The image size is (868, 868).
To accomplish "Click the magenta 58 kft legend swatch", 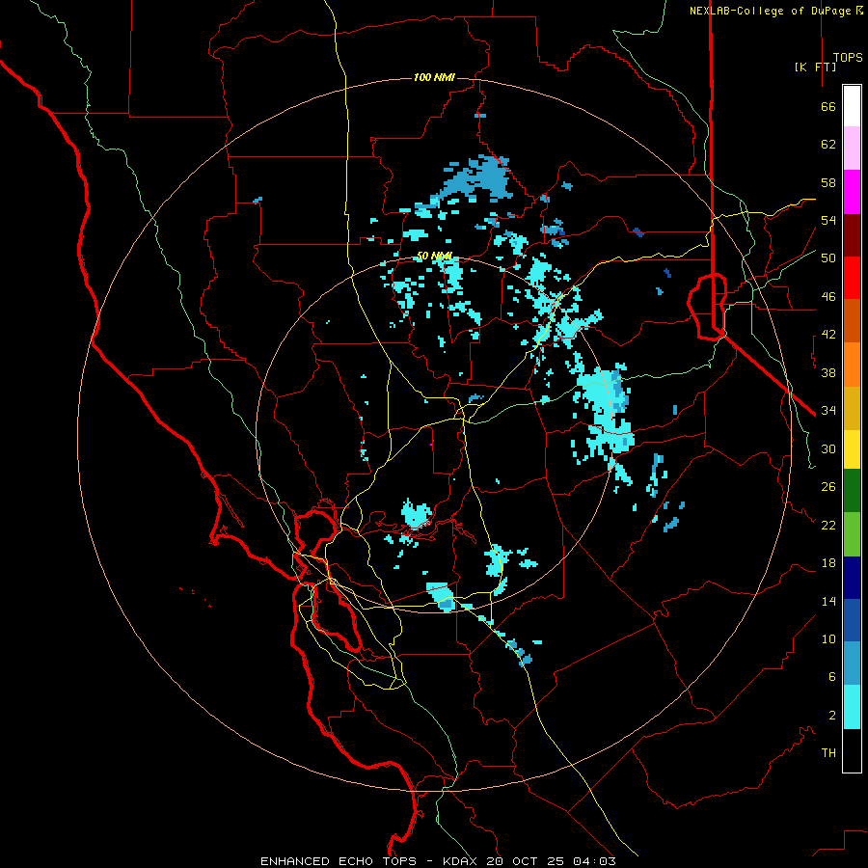I will coord(852,192).
